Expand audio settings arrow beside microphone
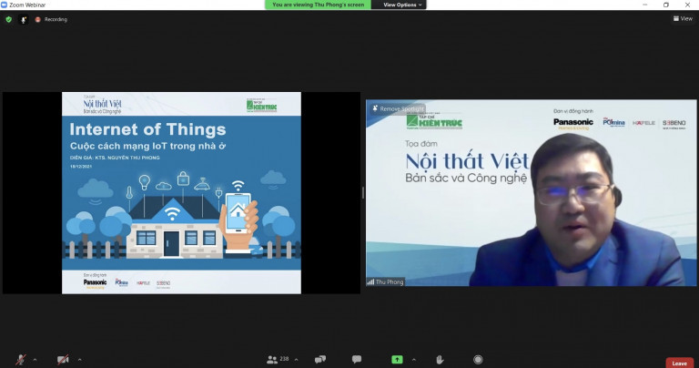The width and height of the screenshot is (699, 368). (35, 359)
